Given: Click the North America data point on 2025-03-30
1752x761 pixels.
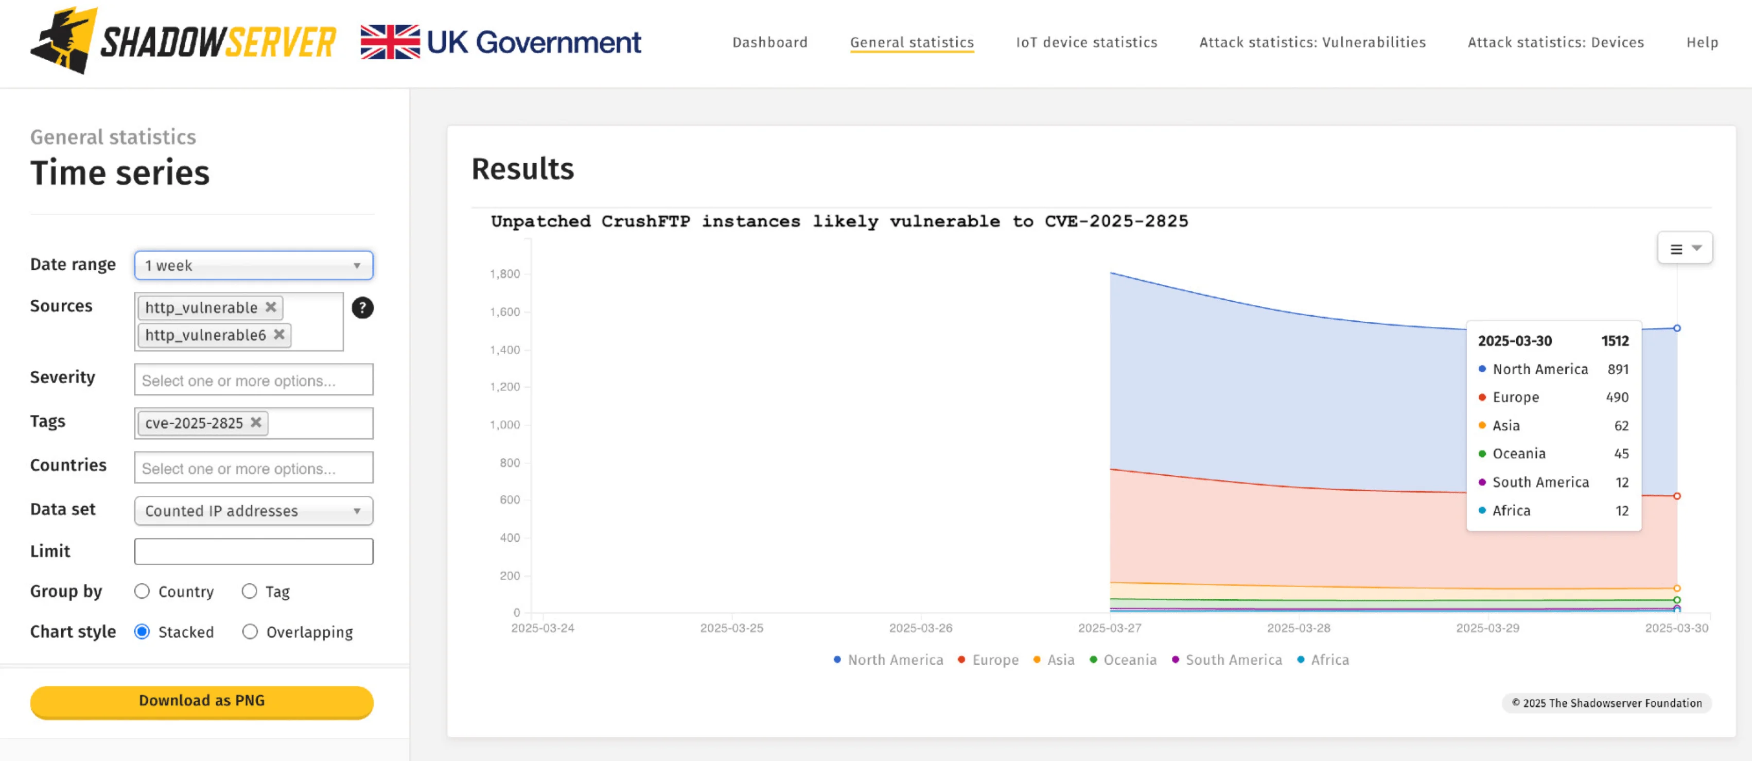Looking at the screenshot, I should click(x=1676, y=328).
